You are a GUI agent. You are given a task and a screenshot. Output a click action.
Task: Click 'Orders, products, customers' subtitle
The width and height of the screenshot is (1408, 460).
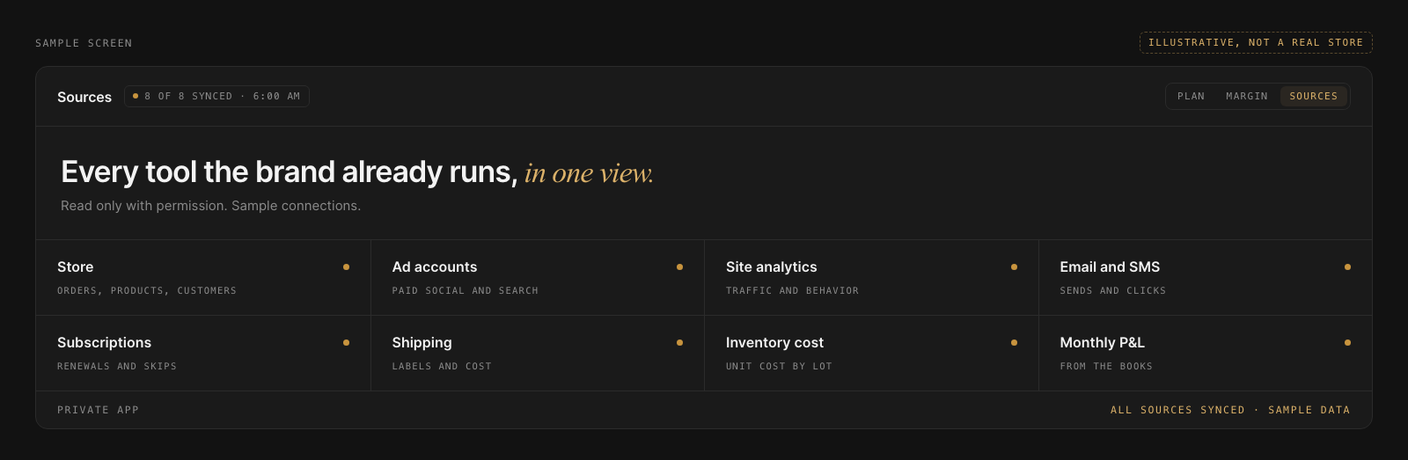point(147,290)
